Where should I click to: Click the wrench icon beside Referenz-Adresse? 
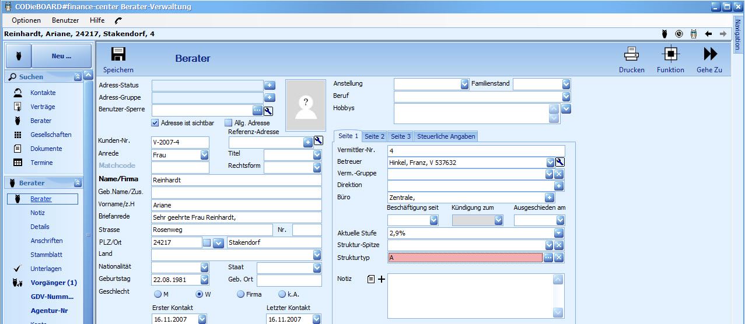[x=319, y=140]
